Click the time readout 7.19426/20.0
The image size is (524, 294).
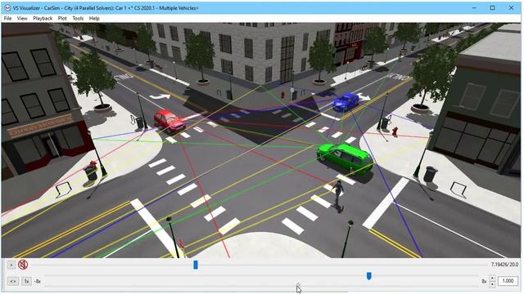(504, 265)
